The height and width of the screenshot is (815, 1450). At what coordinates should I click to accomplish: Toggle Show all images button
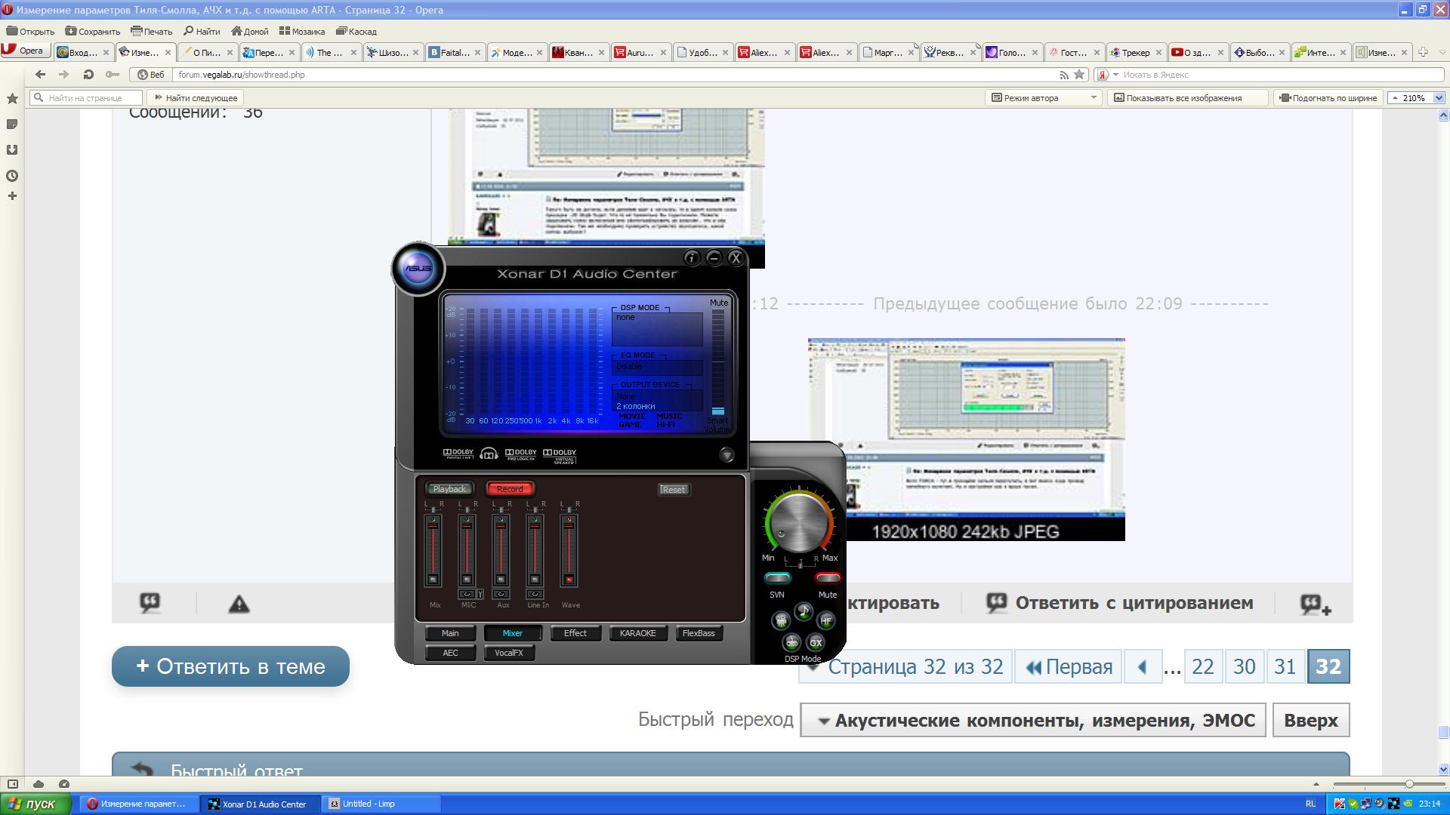(1188, 98)
